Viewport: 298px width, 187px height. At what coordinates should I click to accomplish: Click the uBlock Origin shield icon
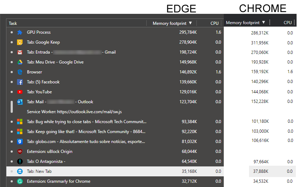pyautogui.click(x=20, y=152)
